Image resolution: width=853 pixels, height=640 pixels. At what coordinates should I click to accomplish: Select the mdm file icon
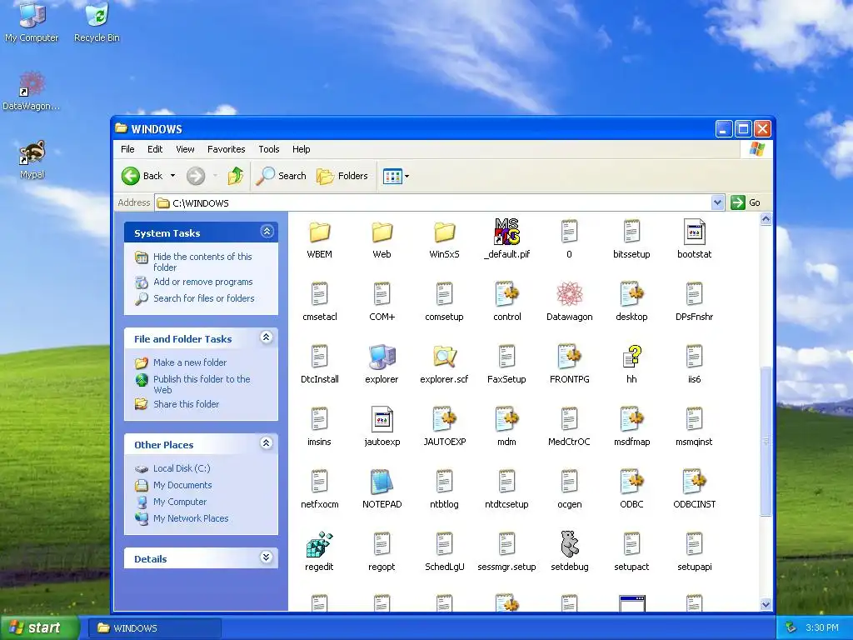coord(507,420)
